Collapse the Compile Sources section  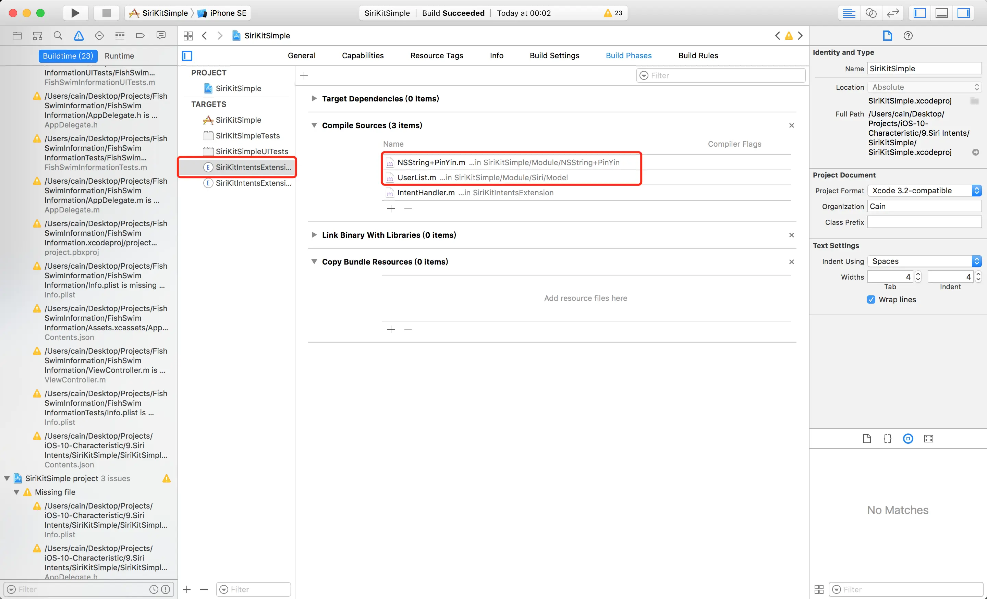[x=314, y=125]
